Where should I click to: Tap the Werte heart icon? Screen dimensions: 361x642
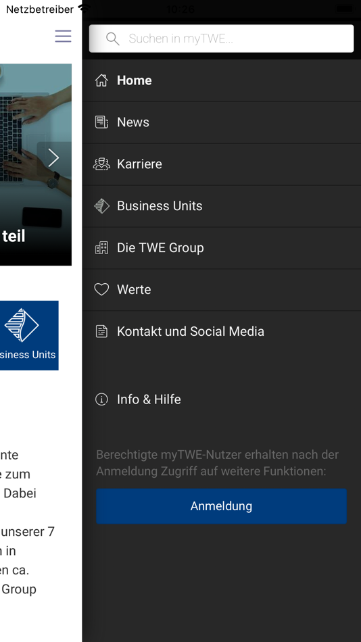[101, 289]
